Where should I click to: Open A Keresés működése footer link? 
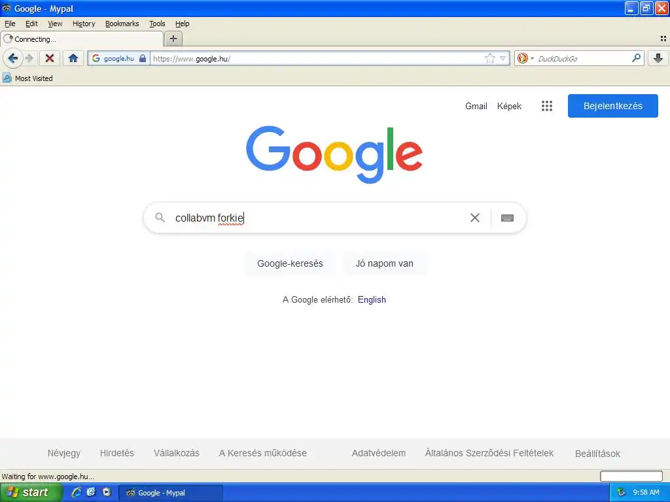[x=263, y=453]
